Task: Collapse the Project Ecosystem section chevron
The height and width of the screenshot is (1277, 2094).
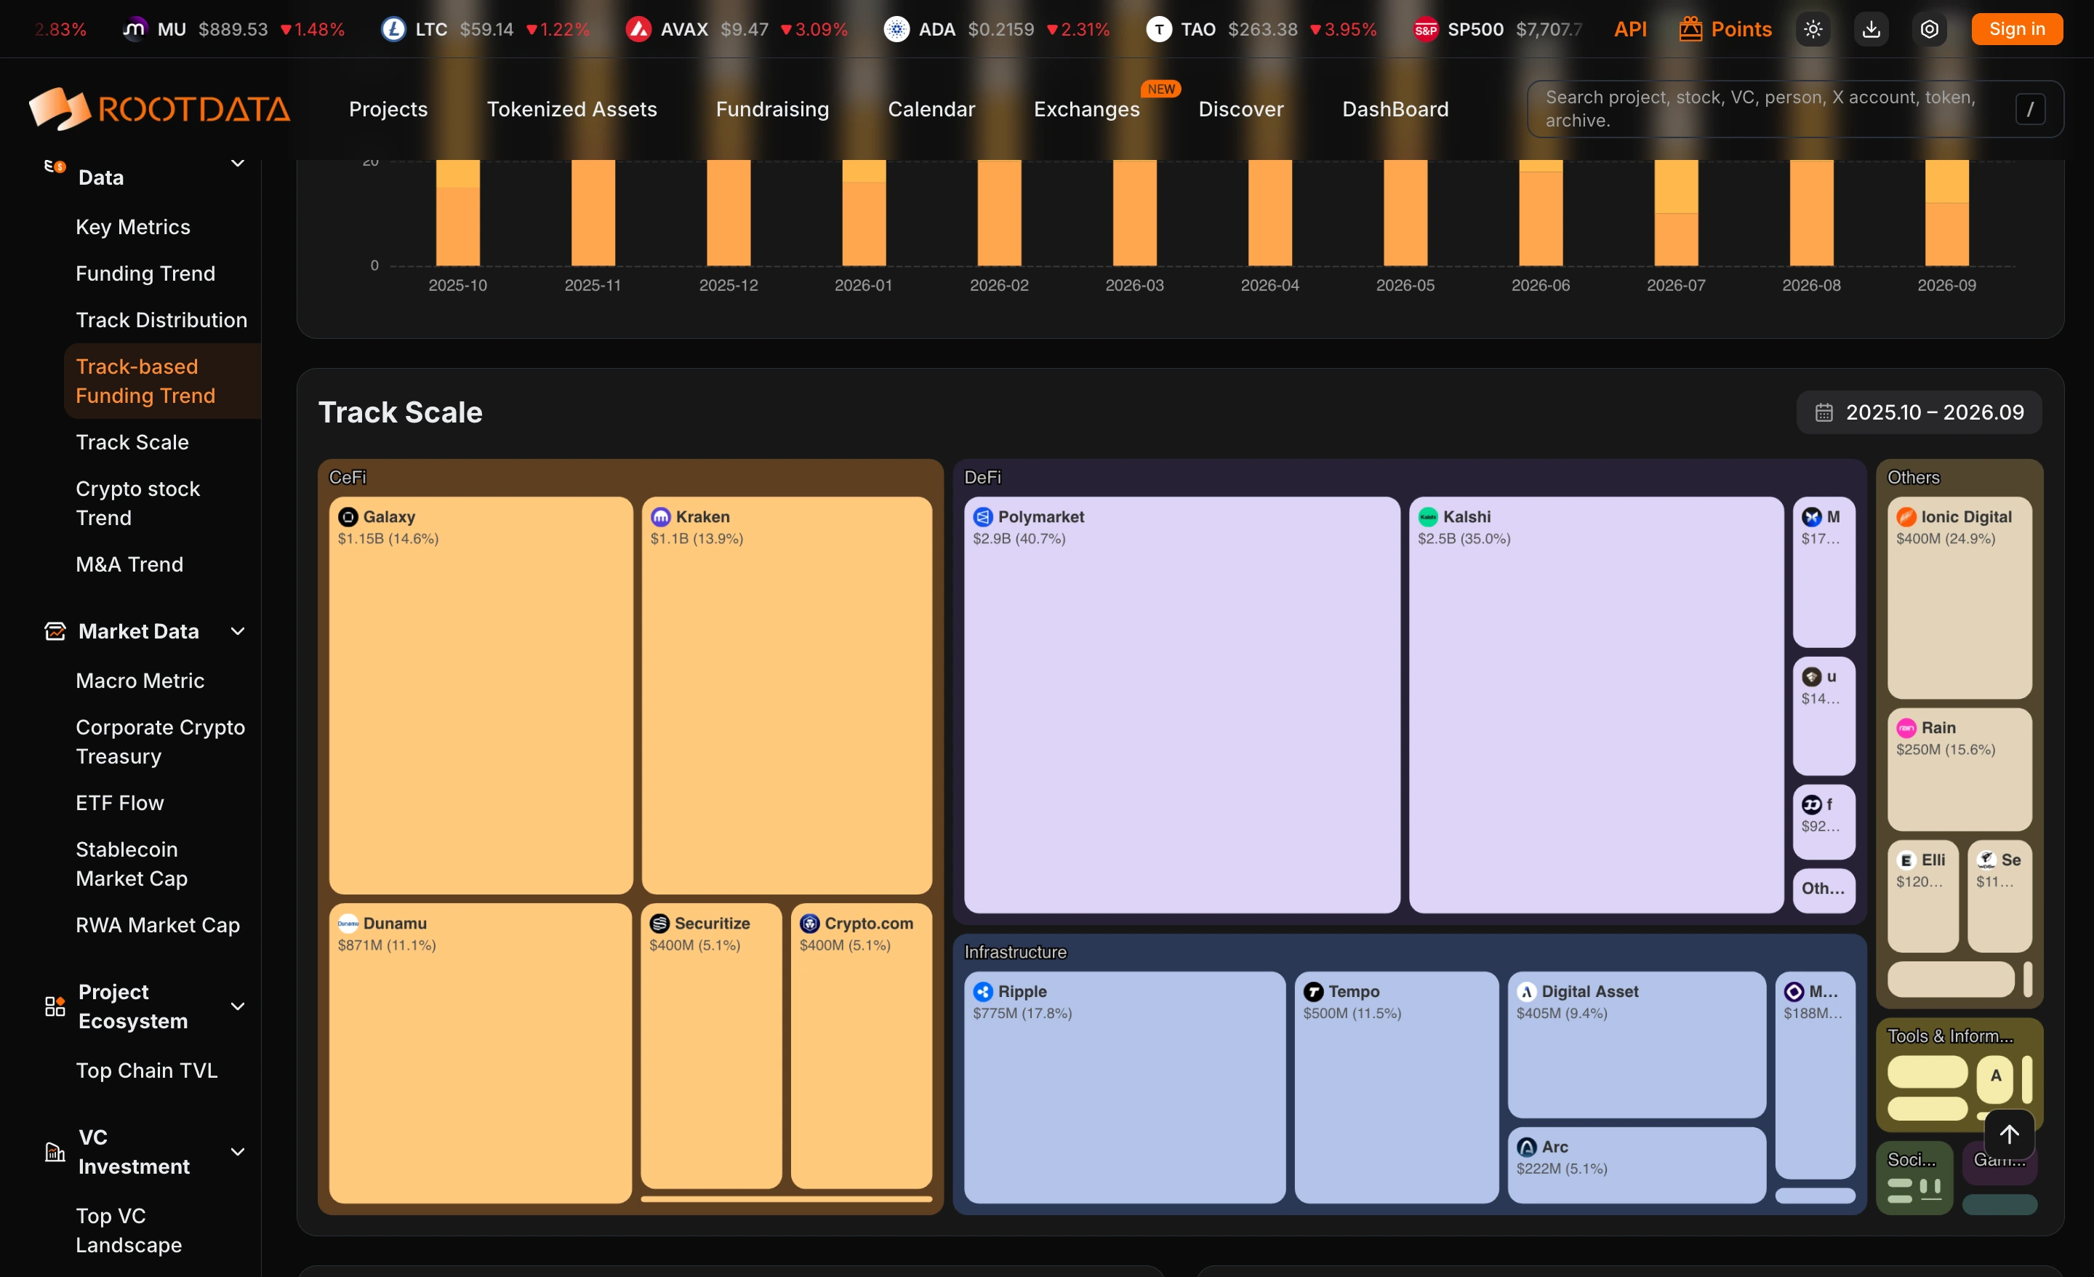Action: [238, 1006]
